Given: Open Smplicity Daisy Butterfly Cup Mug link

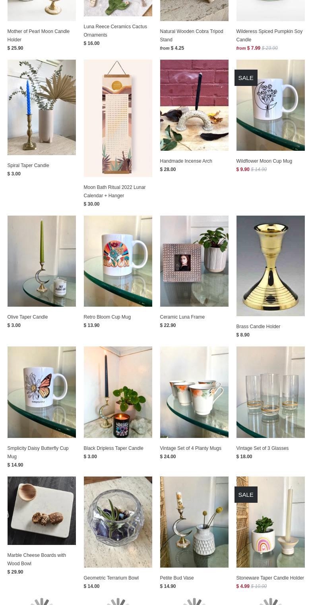Looking at the screenshot, I should pos(38,452).
